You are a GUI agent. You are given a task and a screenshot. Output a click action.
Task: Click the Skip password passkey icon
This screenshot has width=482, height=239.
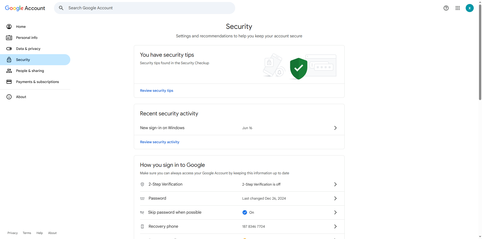tap(142, 212)
